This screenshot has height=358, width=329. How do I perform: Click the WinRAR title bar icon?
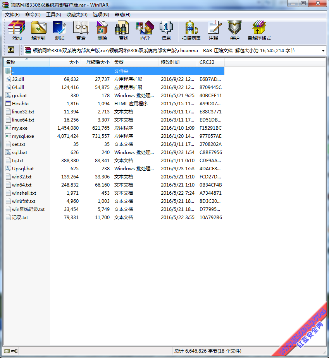coord(5,5)
